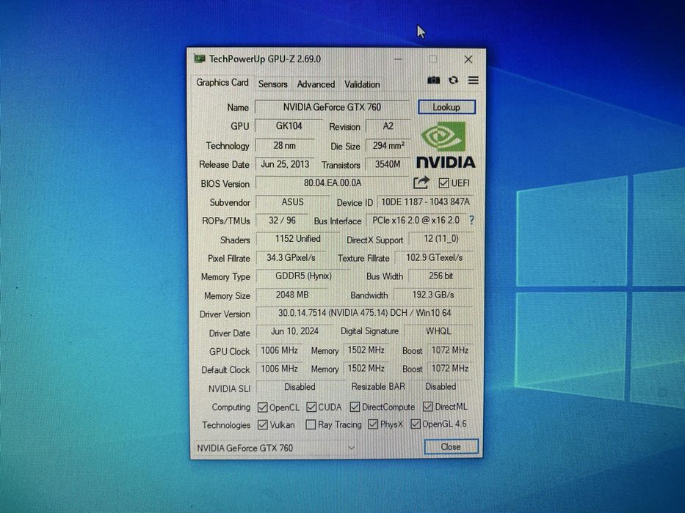Click the Release Date field Jun 25, 2013
Viewport: 685px width, 513px height.
(285, 164)
